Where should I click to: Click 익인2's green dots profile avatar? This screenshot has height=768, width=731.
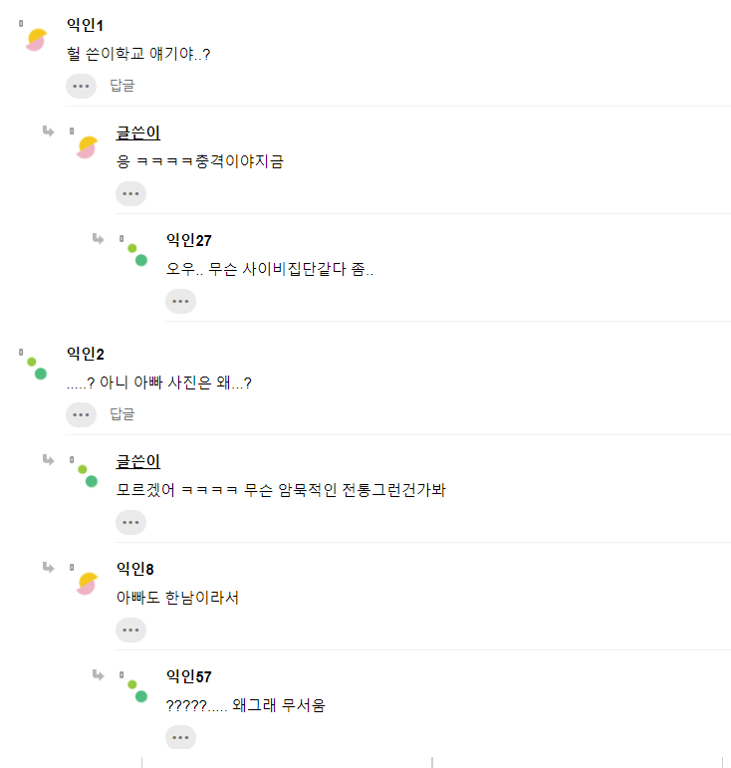(x=36, y=368)
